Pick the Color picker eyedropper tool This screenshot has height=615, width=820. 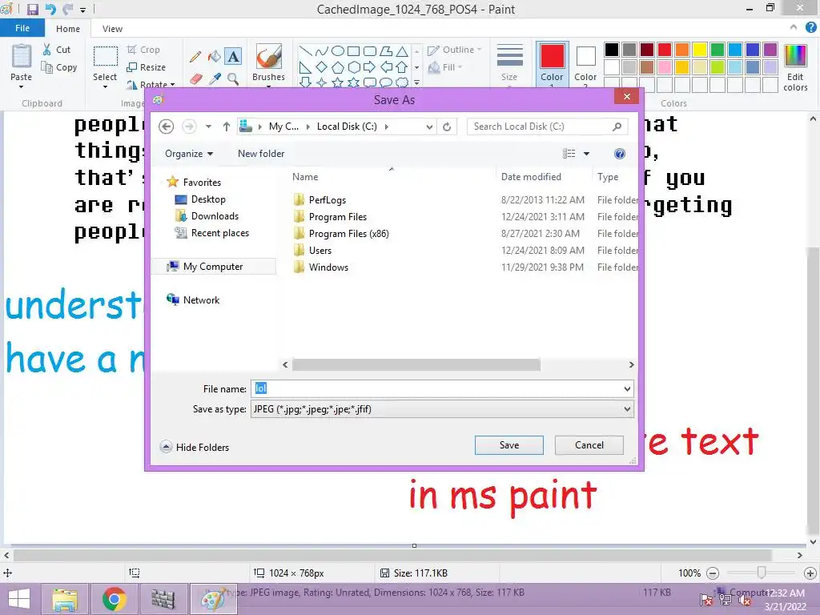pos(215,79)
